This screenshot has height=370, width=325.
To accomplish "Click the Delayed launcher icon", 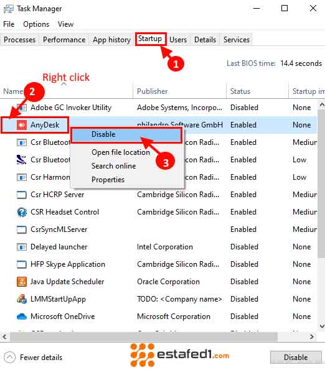I will pyautogui.click(x=22, y=247).
